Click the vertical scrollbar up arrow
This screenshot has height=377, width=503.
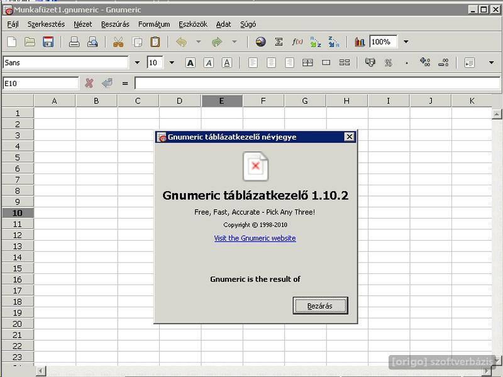tap(496, 114)
